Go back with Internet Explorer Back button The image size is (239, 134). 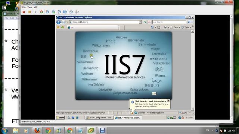click(x=59, y=22)
